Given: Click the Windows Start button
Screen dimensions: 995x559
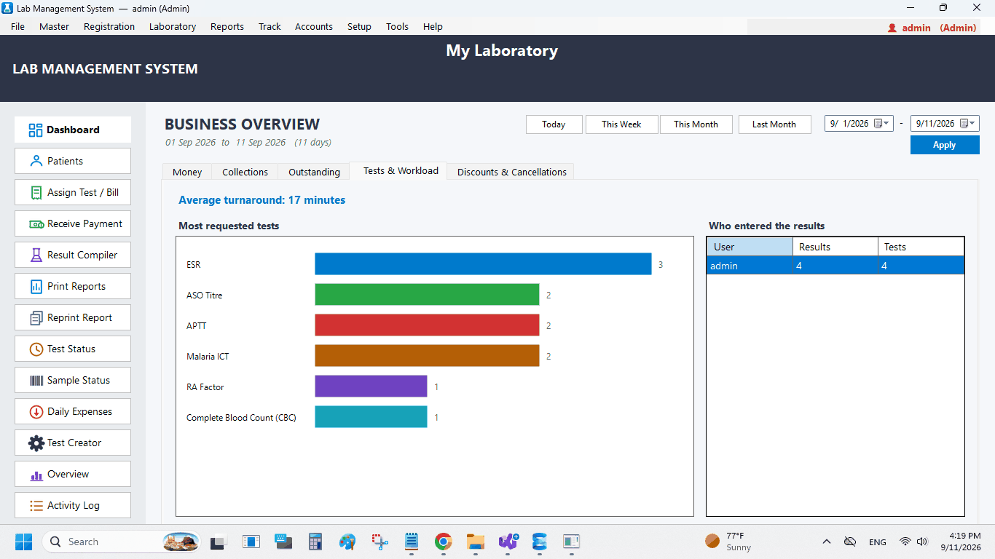Looking at the screenshot, I should click(x=23, y=542).
